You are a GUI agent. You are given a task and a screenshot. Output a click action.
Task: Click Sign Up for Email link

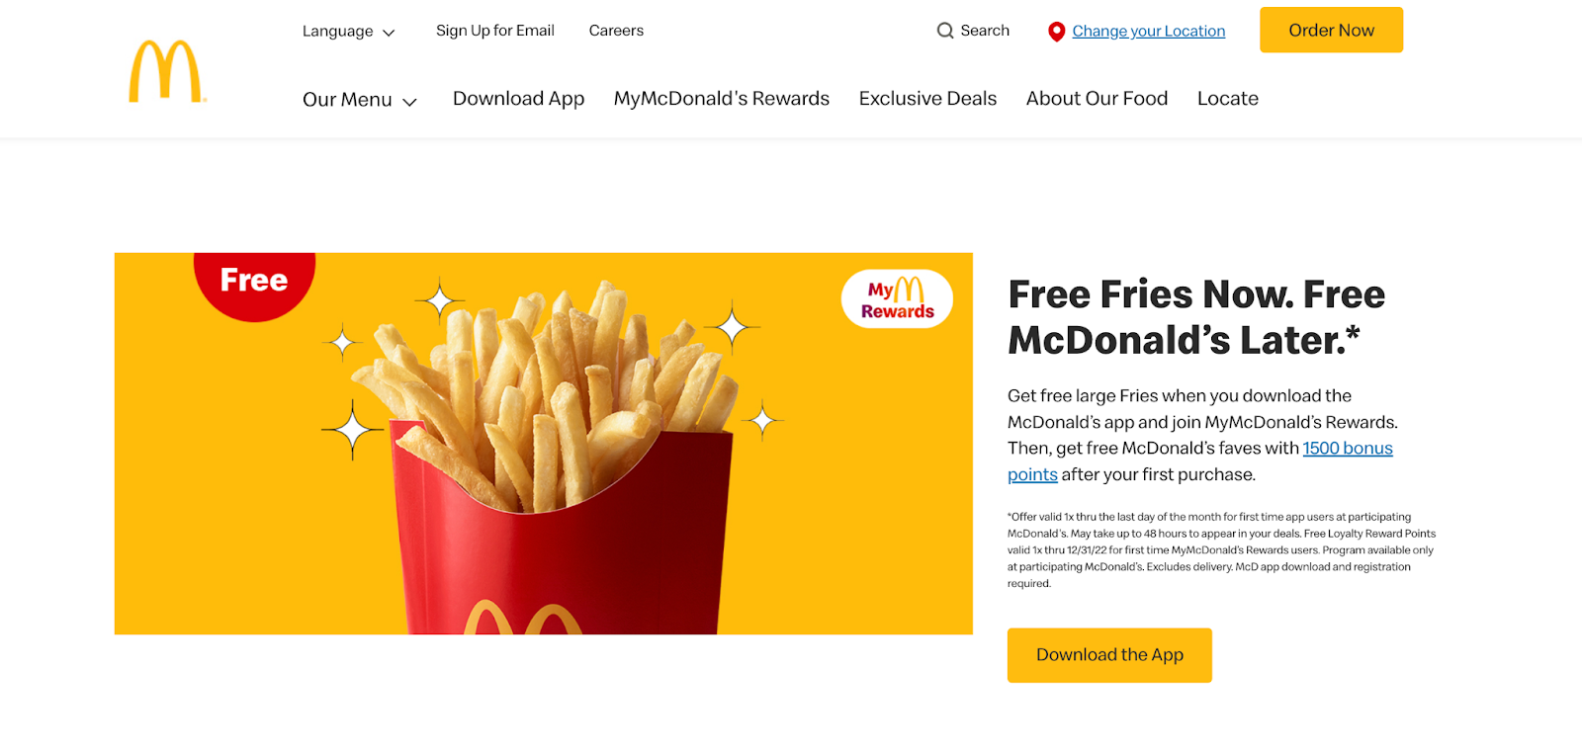495,31
